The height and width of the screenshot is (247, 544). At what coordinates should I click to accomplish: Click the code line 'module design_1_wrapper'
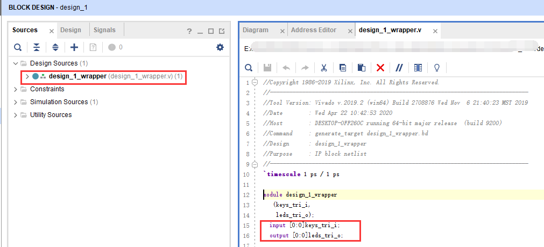coord(300,195)
